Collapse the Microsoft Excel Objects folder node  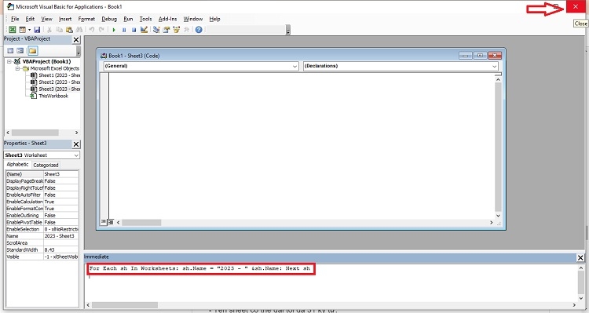(x=17, y=69)
